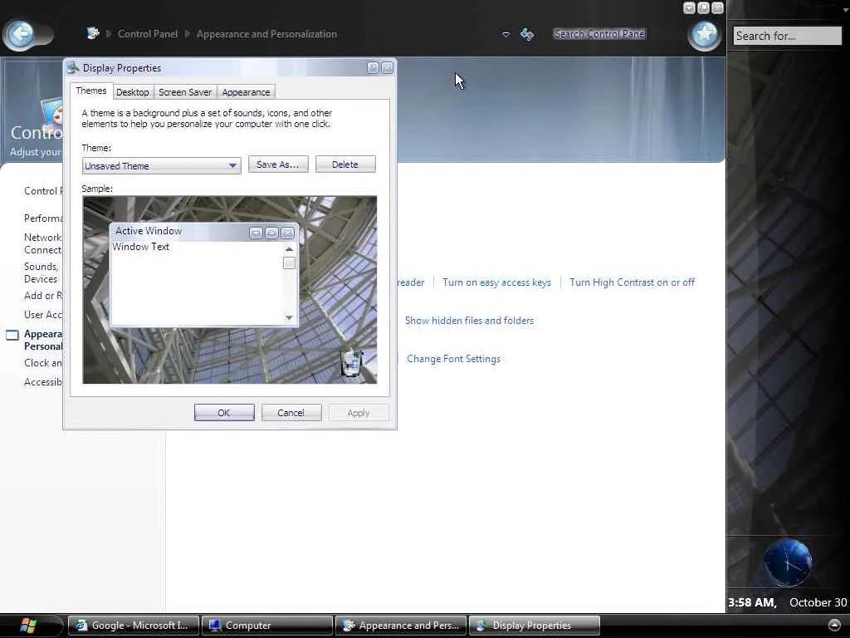Viewport: 850px width, 638px height.
Task: Open the address bar history dropdown arrow
Action: point(506,35)
